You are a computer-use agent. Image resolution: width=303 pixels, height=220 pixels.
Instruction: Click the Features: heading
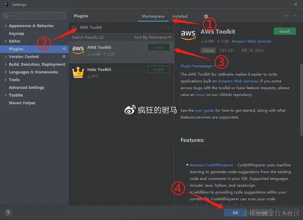192,140
